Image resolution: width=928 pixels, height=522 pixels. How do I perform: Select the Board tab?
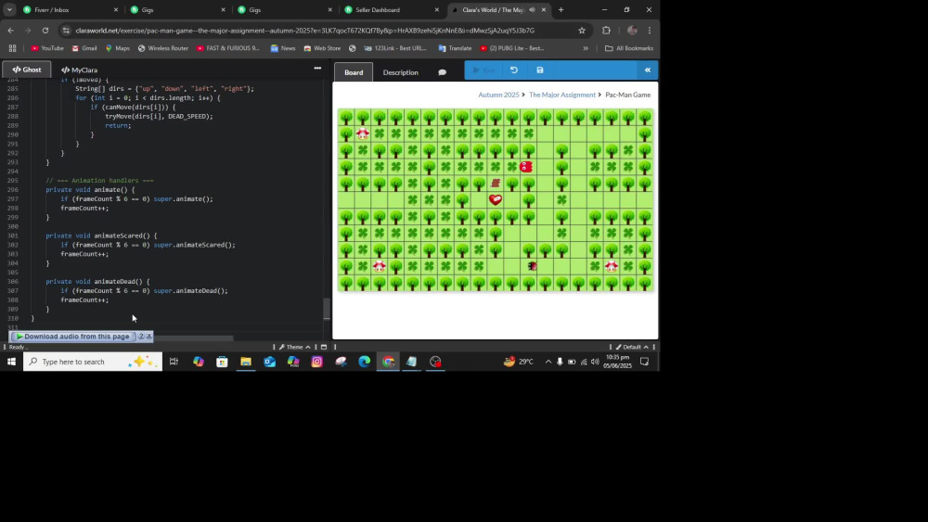[x=354, y=72]
